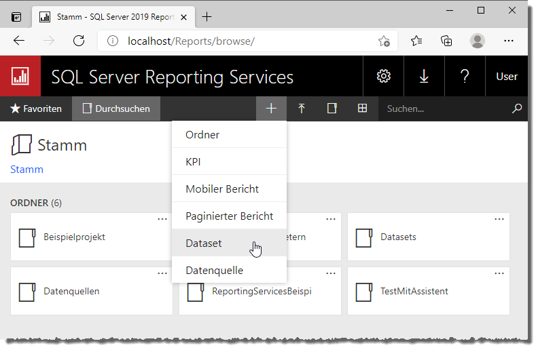Click the Stamm breadcrumb link

pos(26,170)
